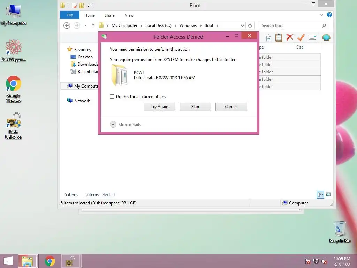Viewport: 357px width, 268px height.
Task: Click the Skip button
Action: [x=195, y=107]
